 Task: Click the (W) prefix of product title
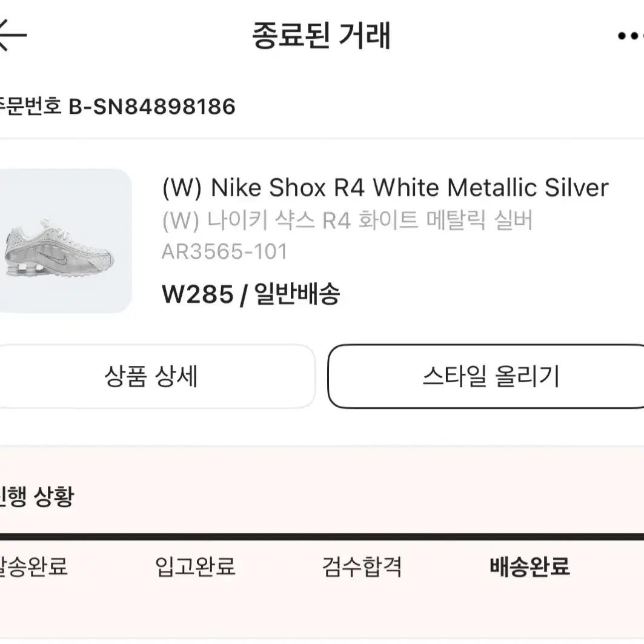coord(182,188)
